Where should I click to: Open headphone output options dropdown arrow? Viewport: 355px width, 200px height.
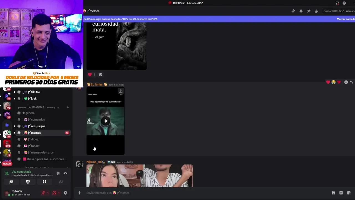(x=59, y=193)
